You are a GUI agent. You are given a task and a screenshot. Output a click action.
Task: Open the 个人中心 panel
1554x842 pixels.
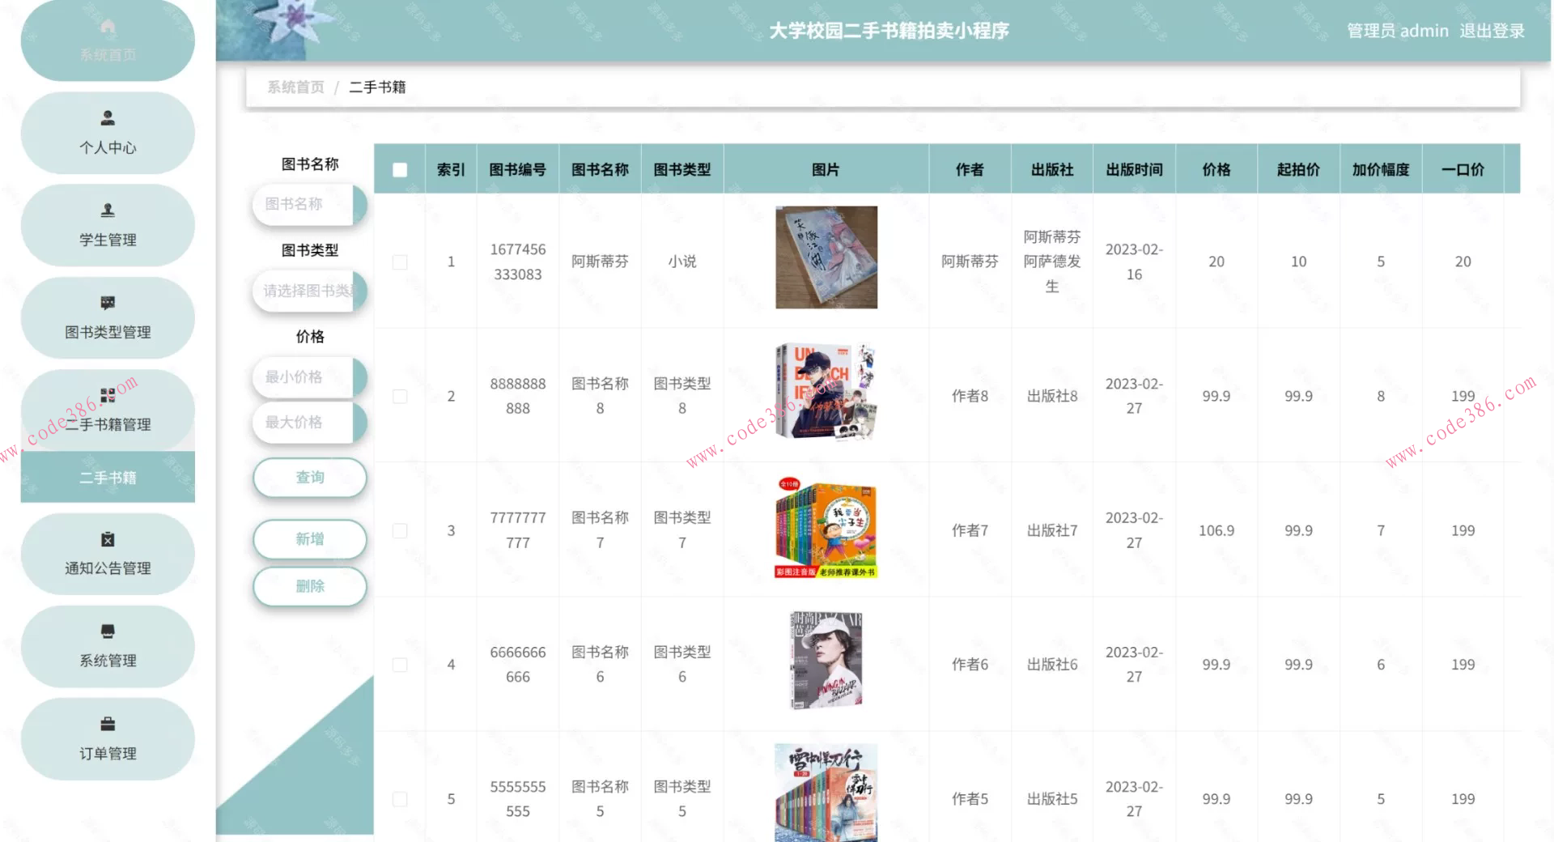coord(107,134)
